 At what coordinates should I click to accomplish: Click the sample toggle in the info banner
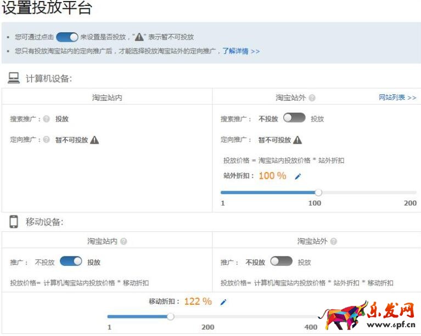coord(67,37)
